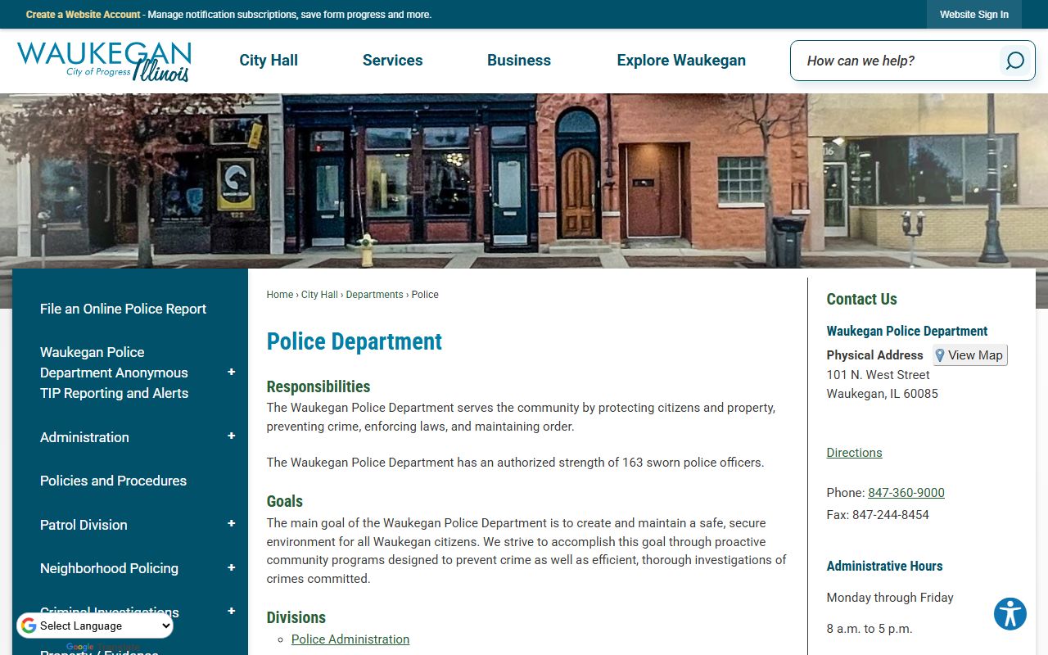Go to Home breadcrumb

pos(279,295)
